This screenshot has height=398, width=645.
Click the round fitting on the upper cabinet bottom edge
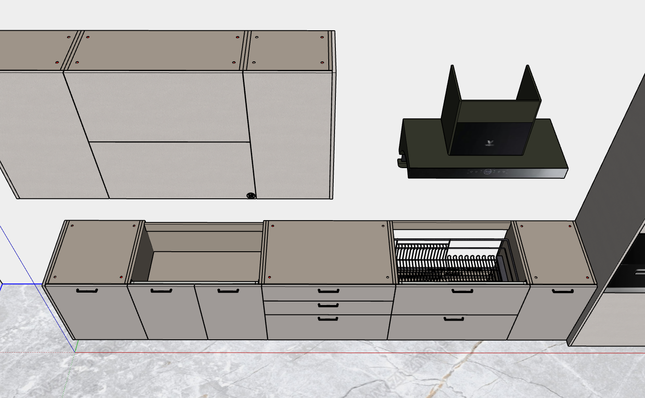(x=251, y=195)
